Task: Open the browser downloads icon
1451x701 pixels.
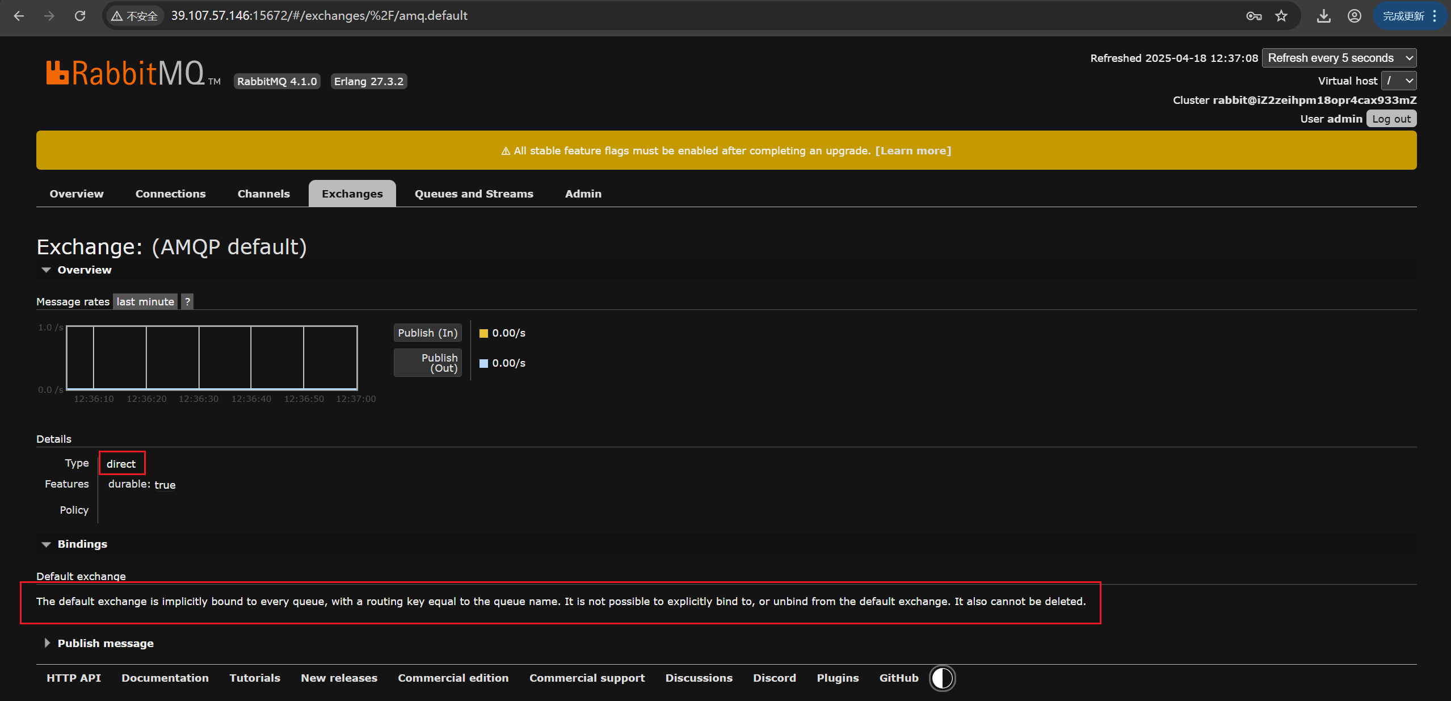Action: coord(1323,16)
